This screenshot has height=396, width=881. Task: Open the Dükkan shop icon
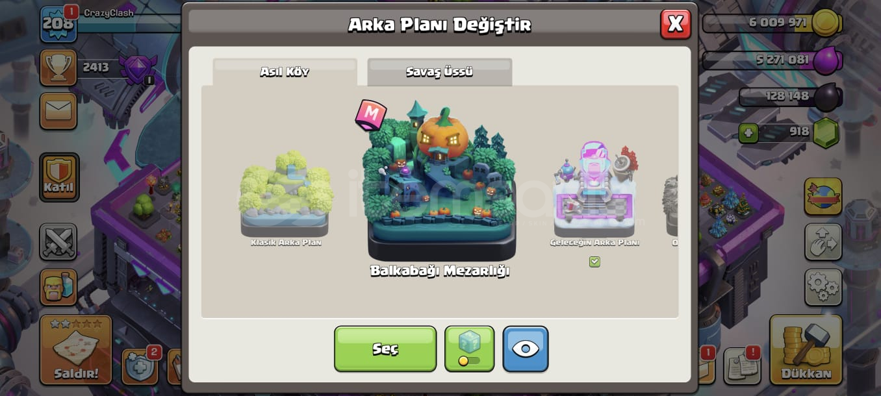806,349
